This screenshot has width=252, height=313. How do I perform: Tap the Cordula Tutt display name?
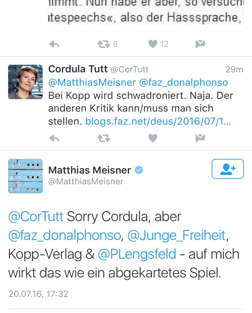pyautogui.click(x=78, y=69)
